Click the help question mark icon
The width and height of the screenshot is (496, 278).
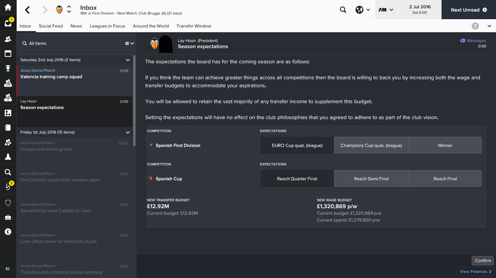pyautogui.click(x=475, y=26)
